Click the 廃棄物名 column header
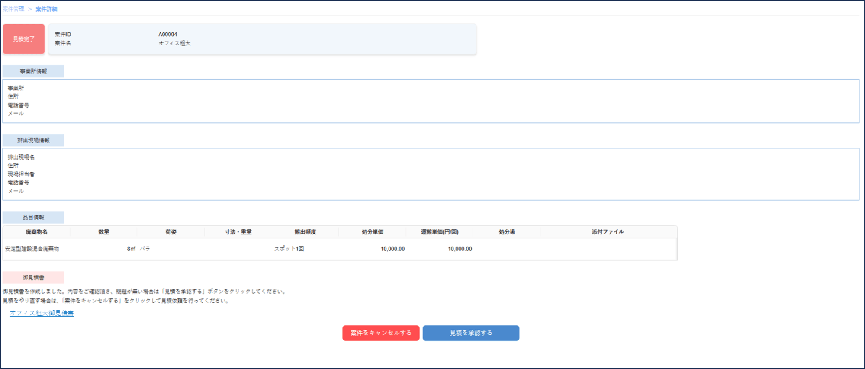865x369 pixels. (37, 232)
